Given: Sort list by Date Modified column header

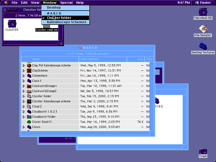Looking at the screenshot, I should coord(103,59).
